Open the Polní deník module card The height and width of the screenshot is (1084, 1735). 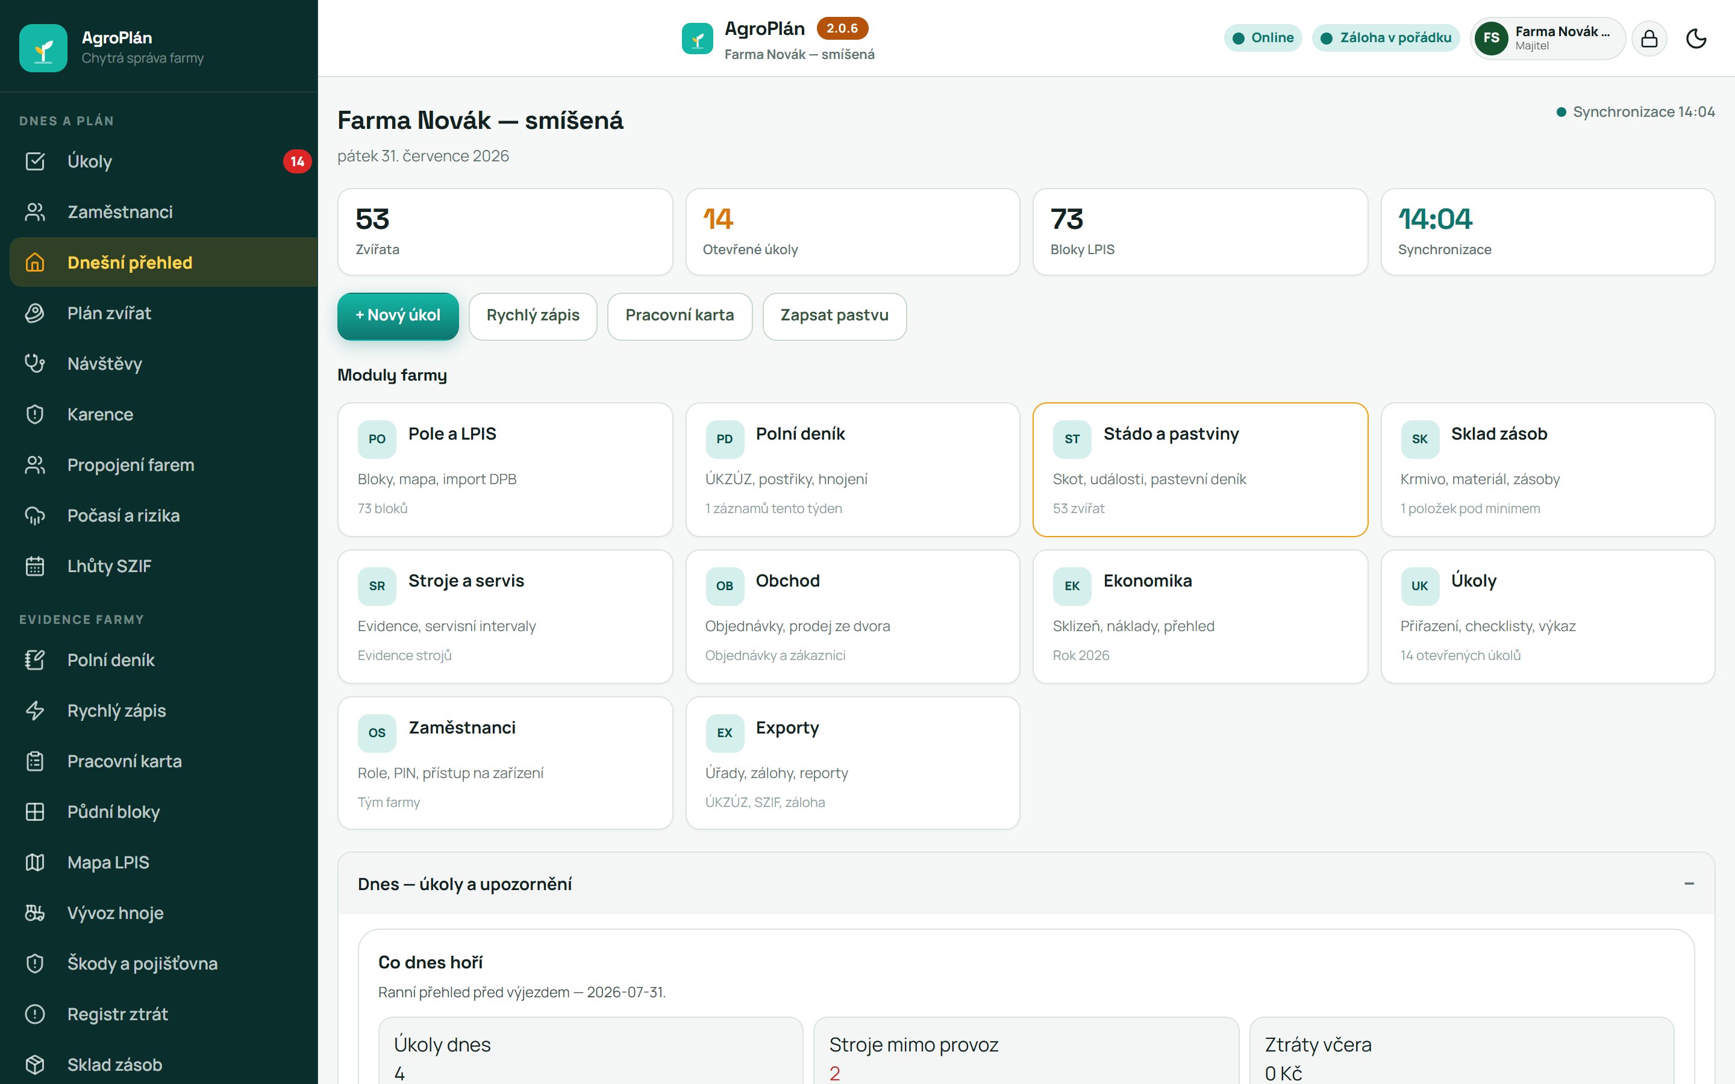click(x=852, y=470)
